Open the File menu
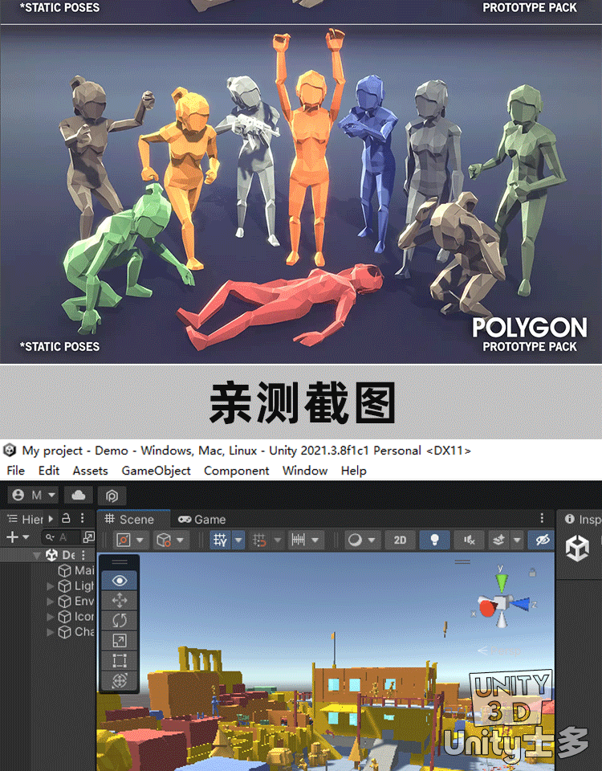 coord(16,471)
